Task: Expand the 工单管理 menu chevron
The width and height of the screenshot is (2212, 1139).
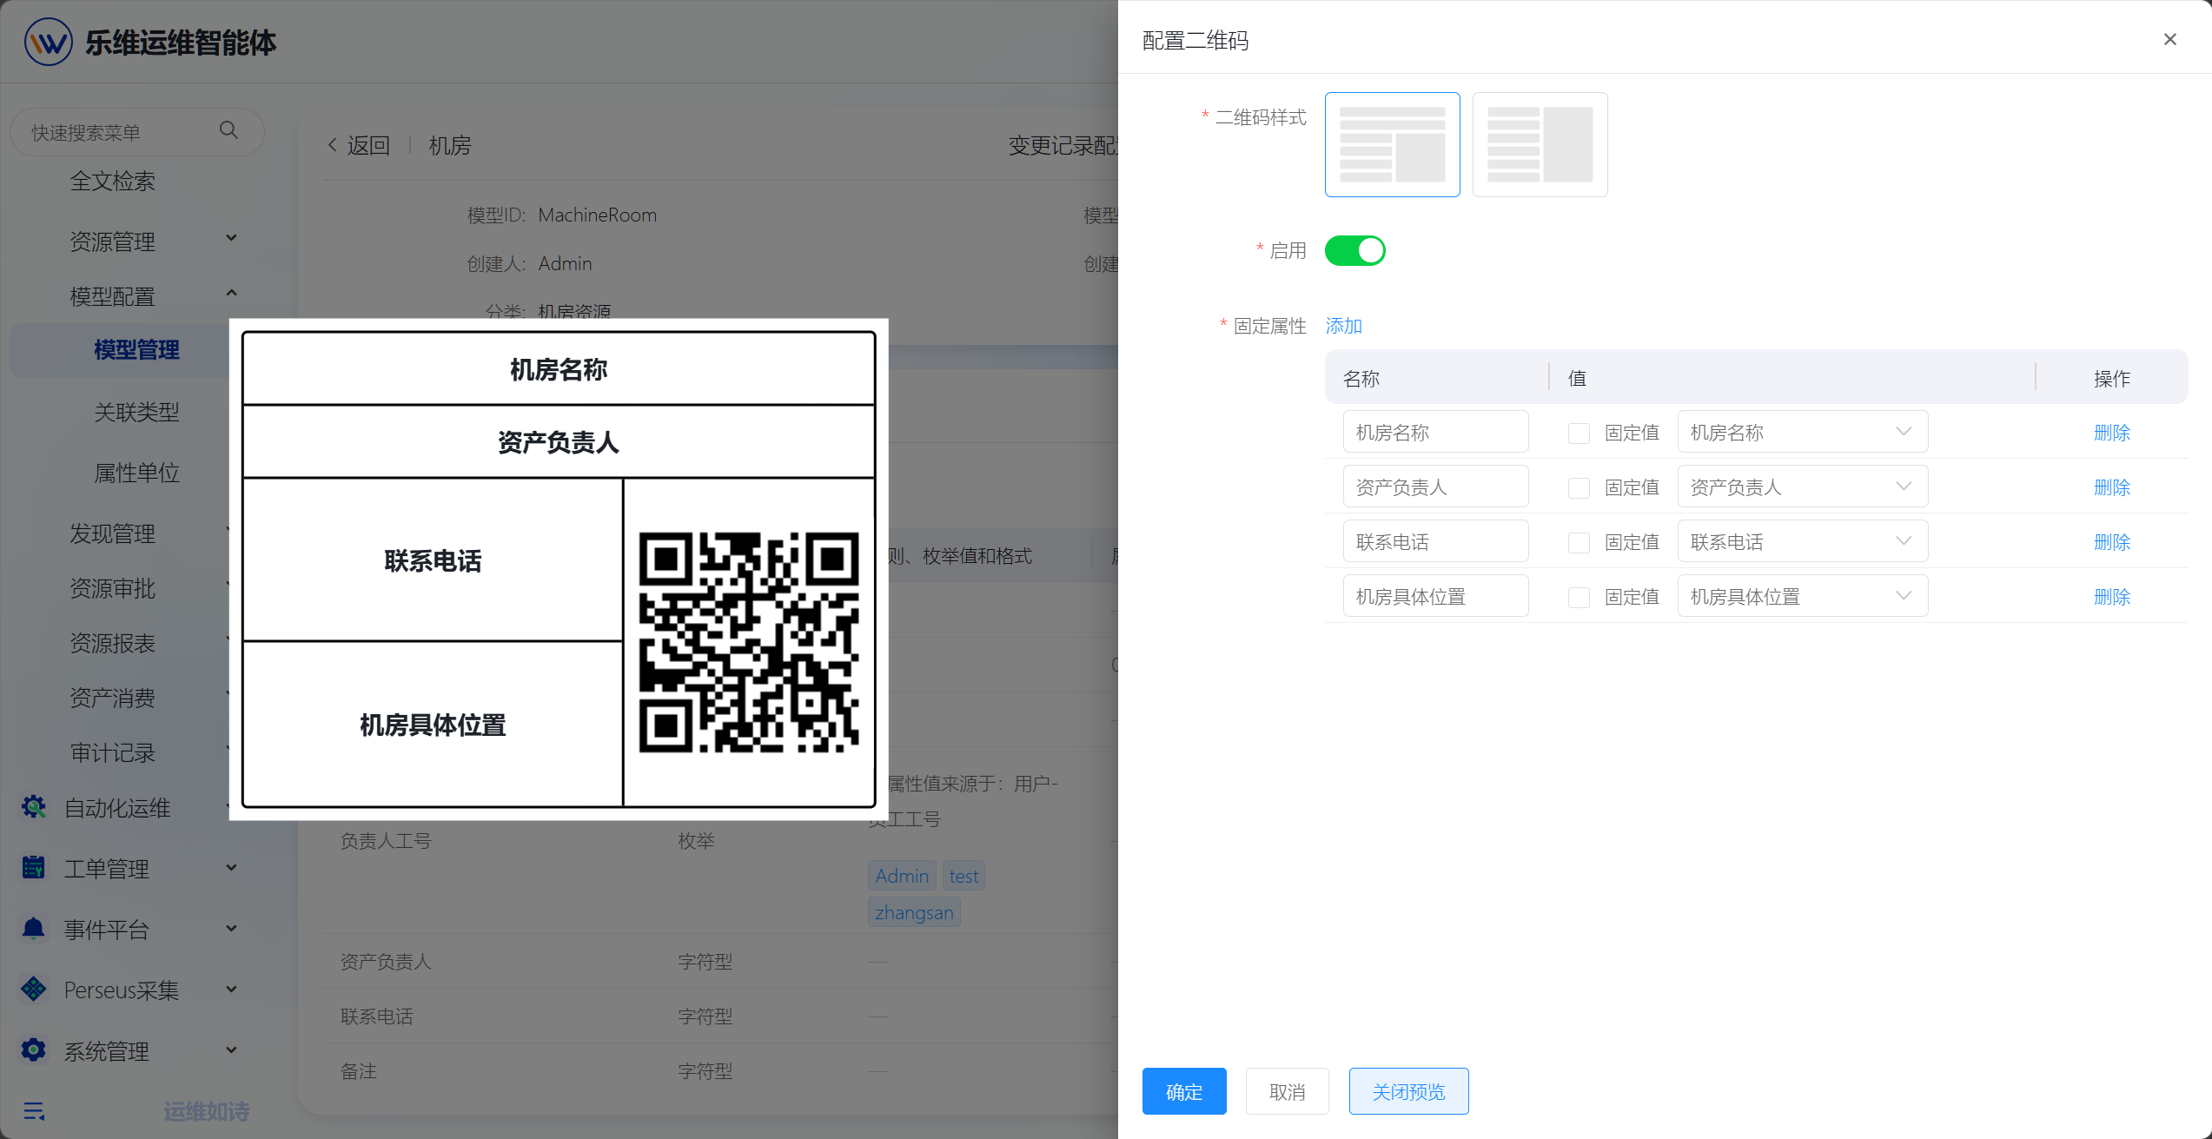Action: (231, 867)
